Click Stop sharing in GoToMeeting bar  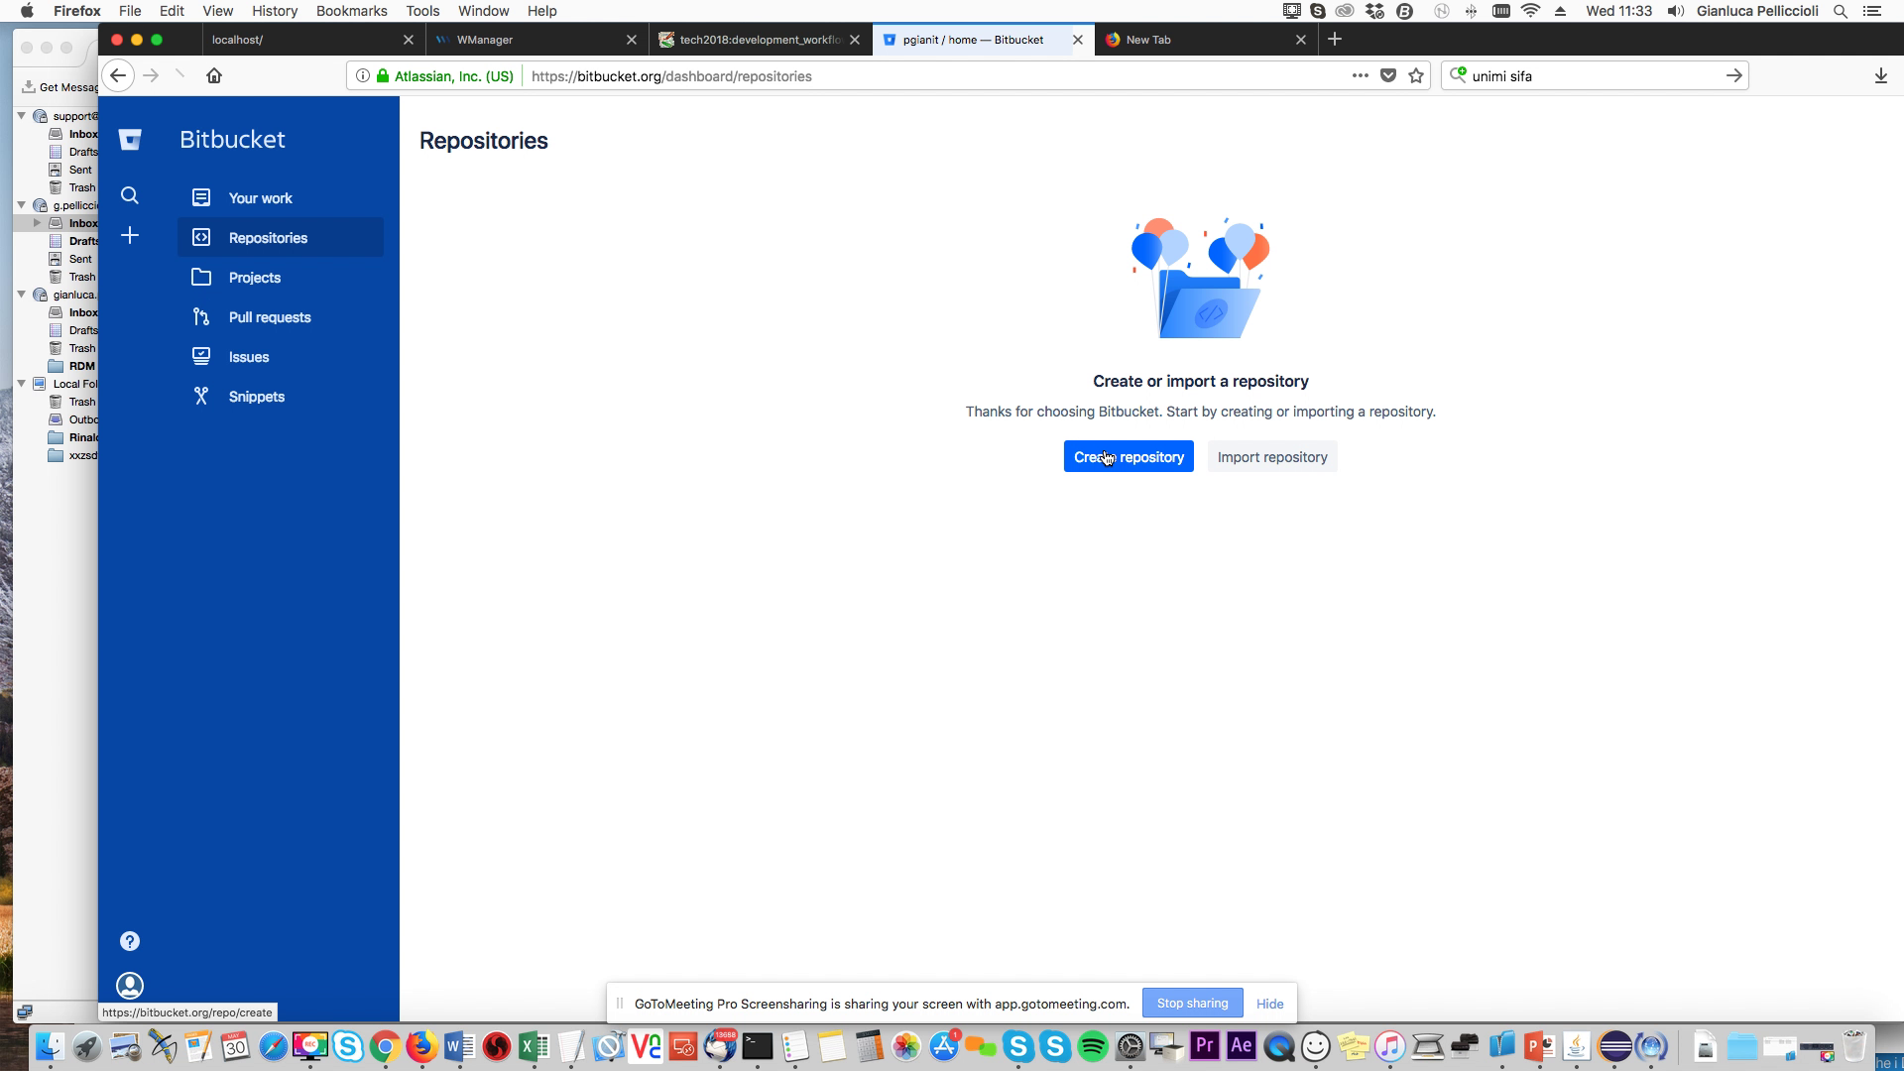coord(1192,1004)
